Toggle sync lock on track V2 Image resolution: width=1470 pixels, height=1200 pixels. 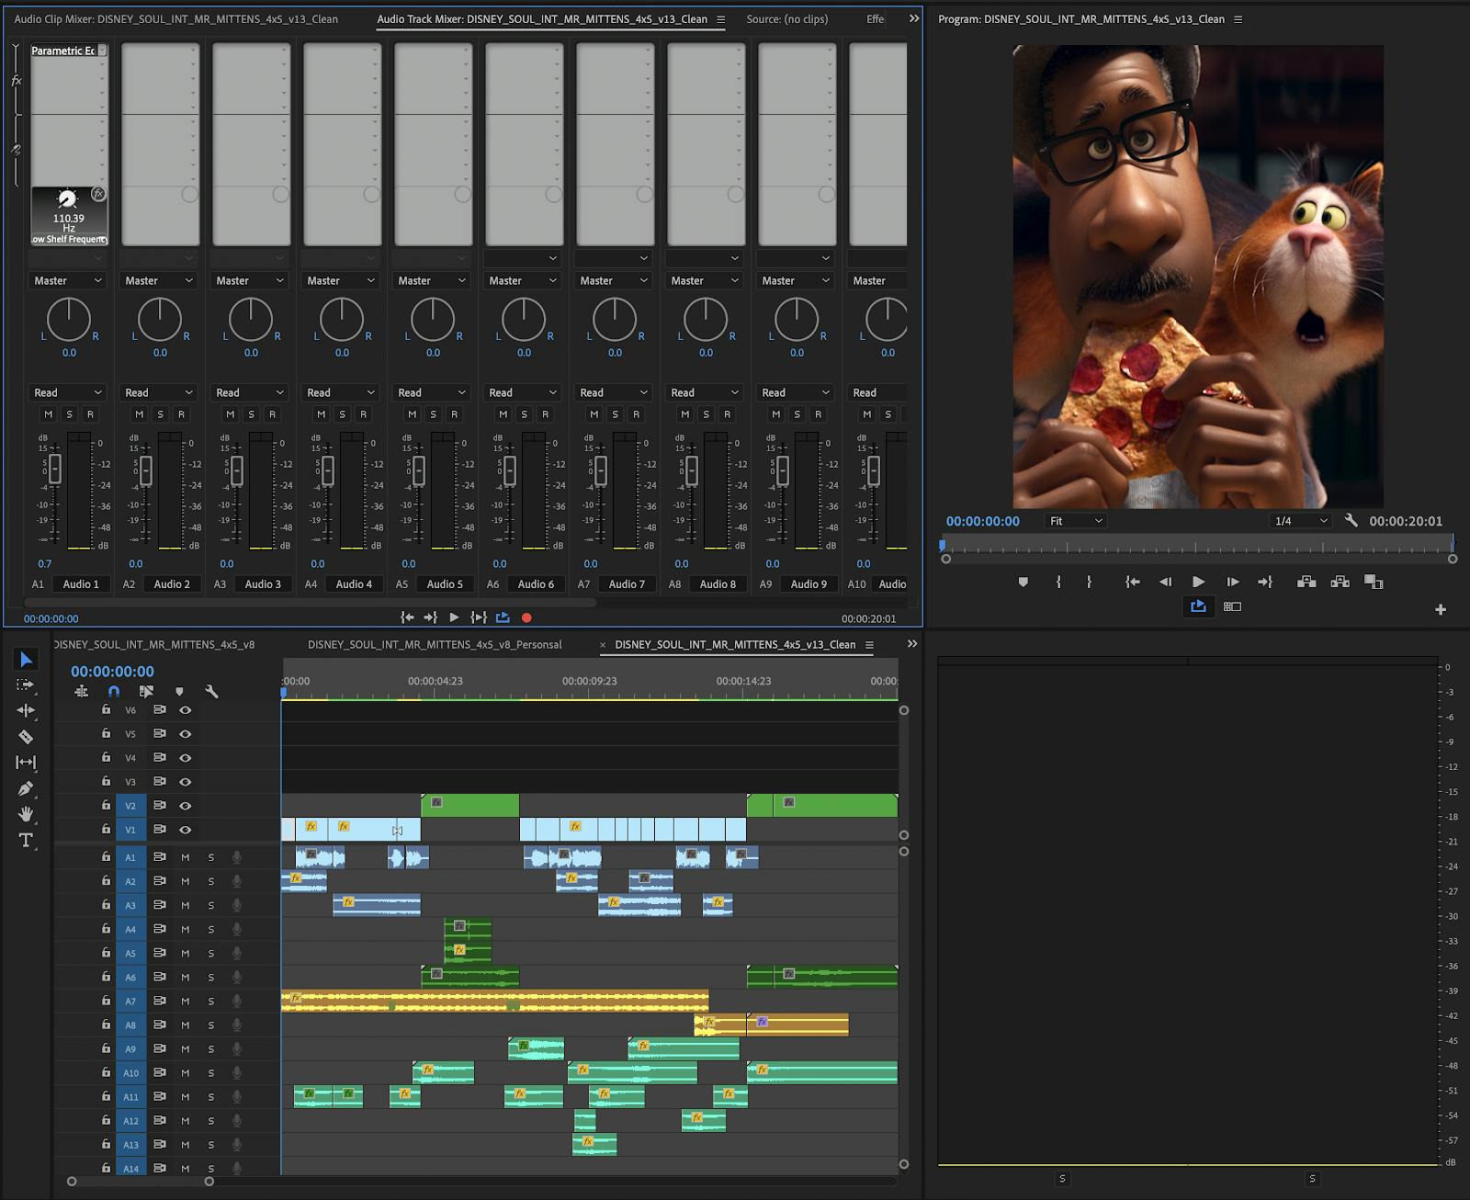click(x=160, y=805)
